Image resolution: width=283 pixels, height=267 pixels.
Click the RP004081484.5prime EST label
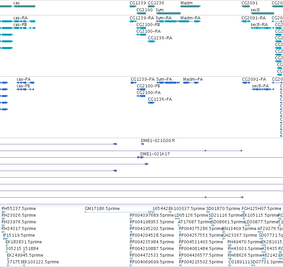(x=201, y=249)
